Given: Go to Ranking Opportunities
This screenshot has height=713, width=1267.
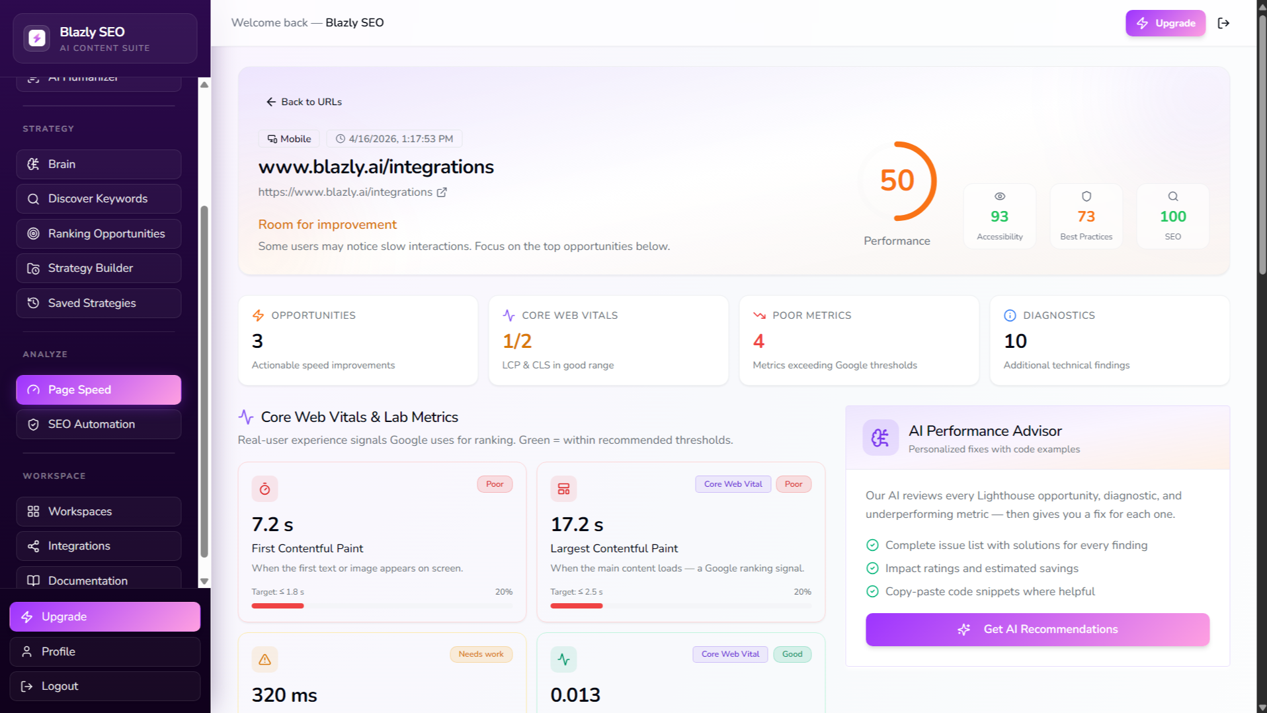Looking at the screenshot, I should pos(99,233).
